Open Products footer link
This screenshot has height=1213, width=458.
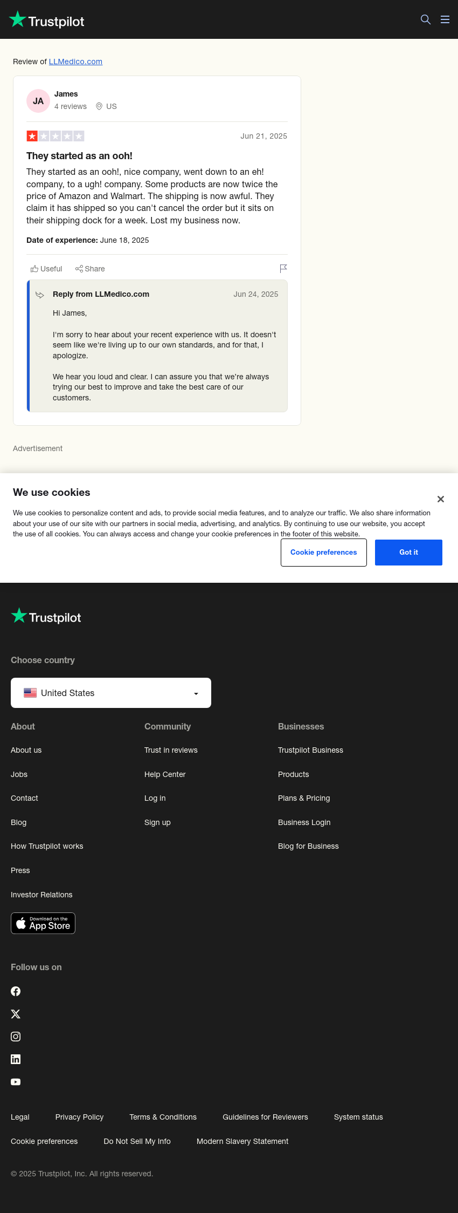[294, 774]
